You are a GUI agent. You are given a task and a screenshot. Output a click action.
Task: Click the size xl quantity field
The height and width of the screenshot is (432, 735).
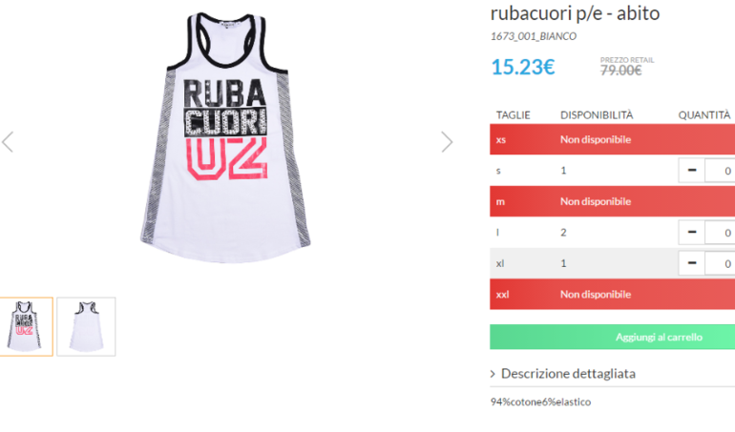click(x=720, y=263)
